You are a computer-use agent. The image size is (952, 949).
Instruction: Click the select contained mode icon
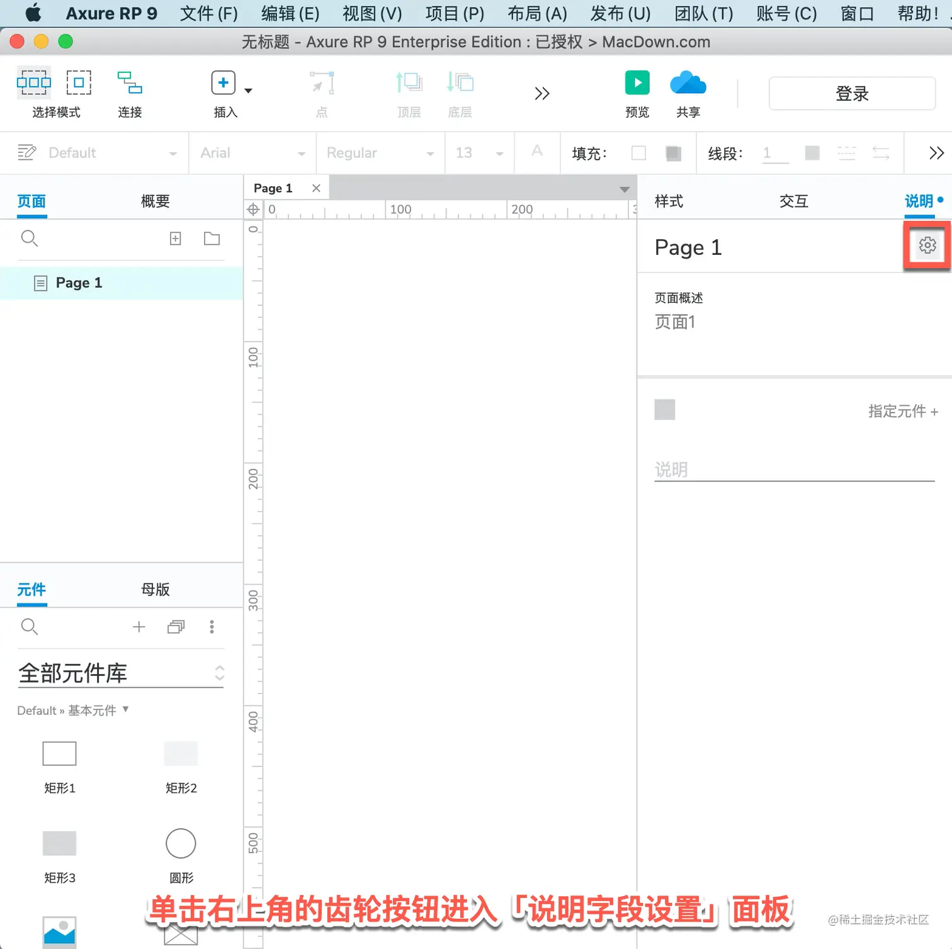point(79,82)
